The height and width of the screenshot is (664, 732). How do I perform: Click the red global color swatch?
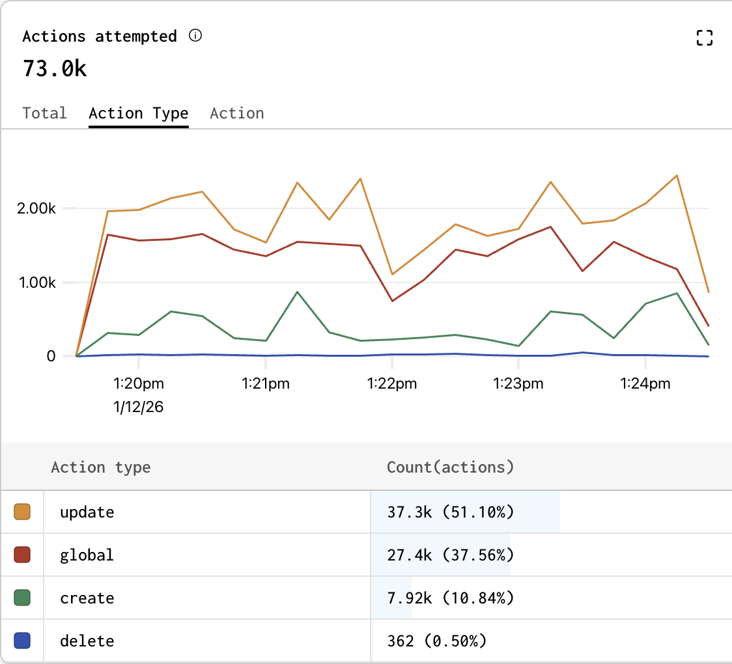point(22,555)
